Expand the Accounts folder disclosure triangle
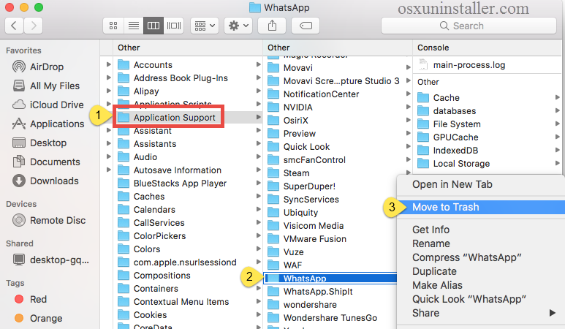This screenshot has height=329, width=565. [108, 64]
